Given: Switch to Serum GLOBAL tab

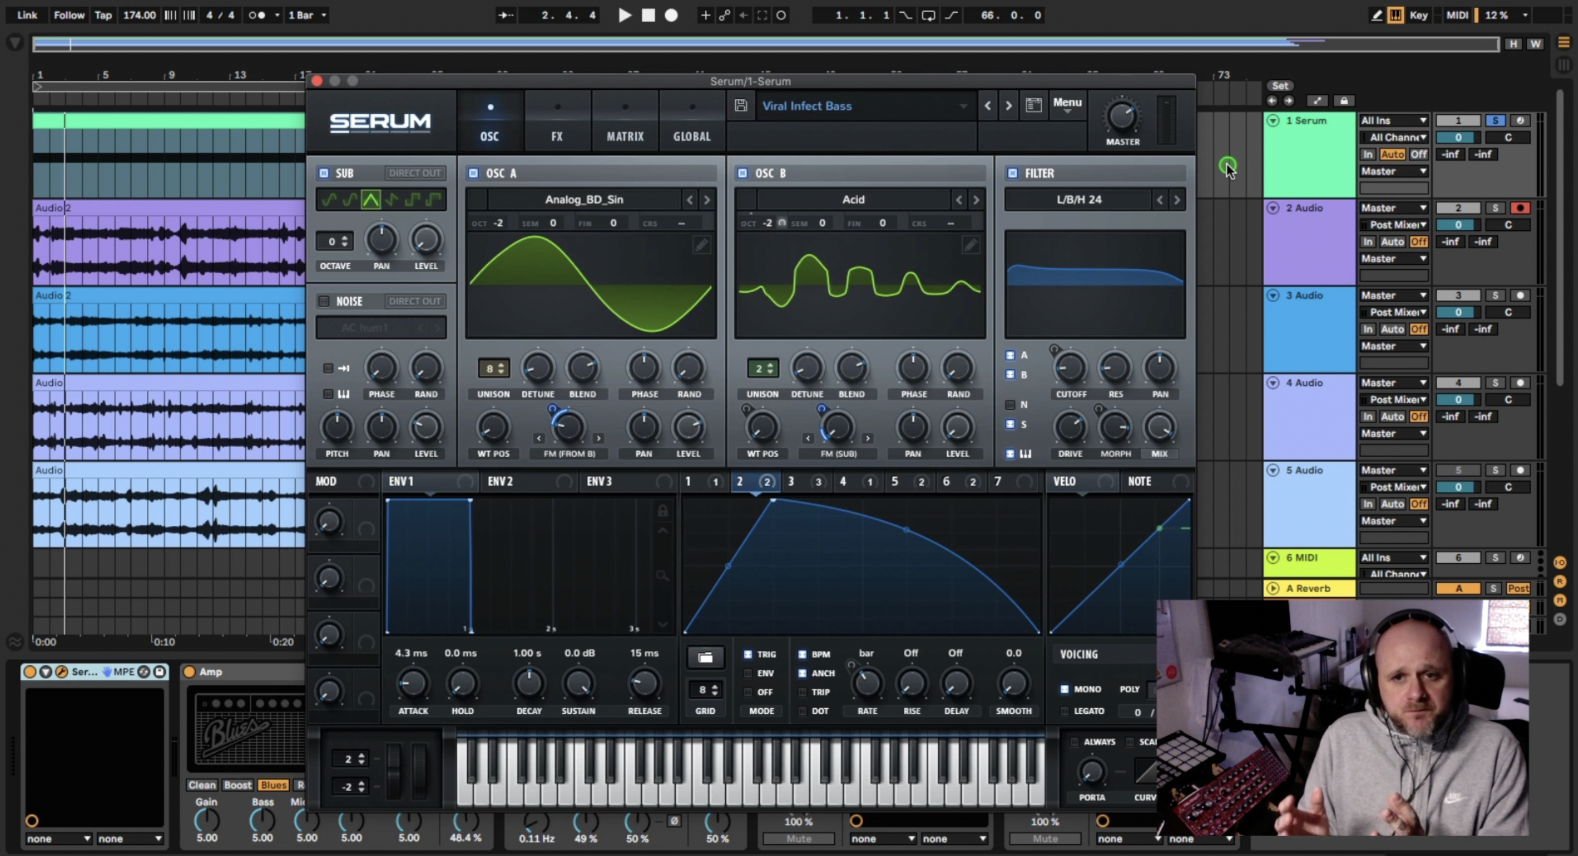Looking at the screenshot, I should [x=692, y=121].
